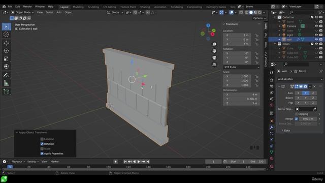Open the Playback dropdown in timeline

(18, 162)
